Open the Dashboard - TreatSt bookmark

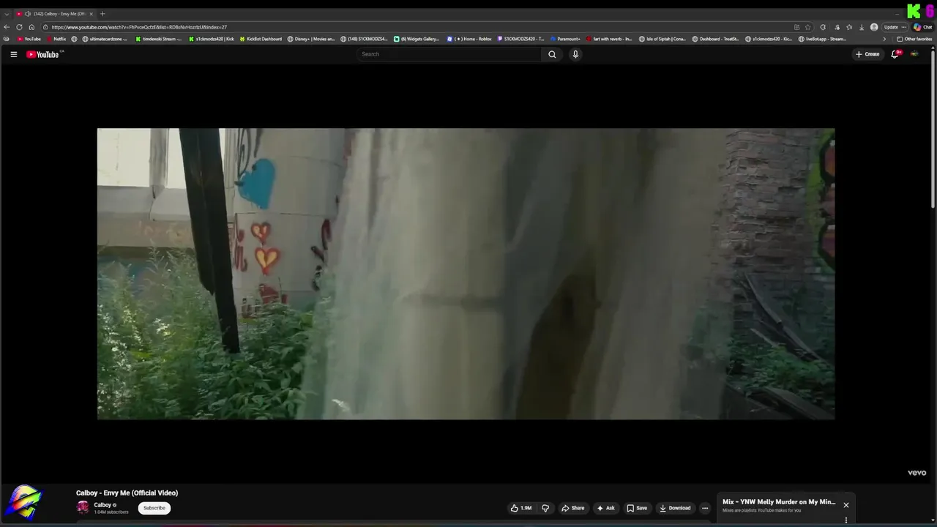coord(716,39)
